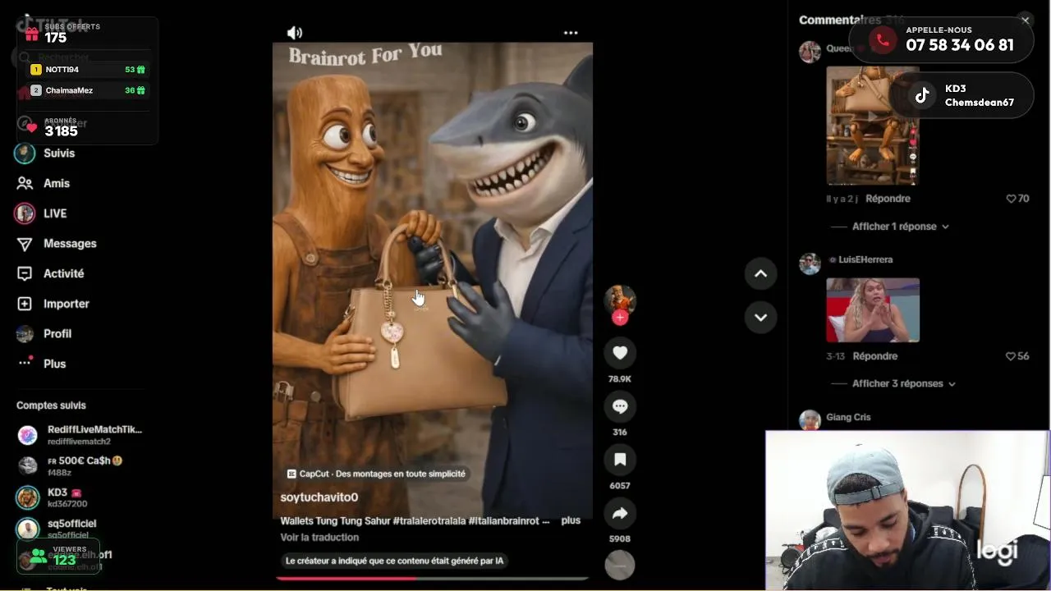Open LuisEHerrera's profile name
Screen dimensions: 1051x591
(x=865, y=259)
